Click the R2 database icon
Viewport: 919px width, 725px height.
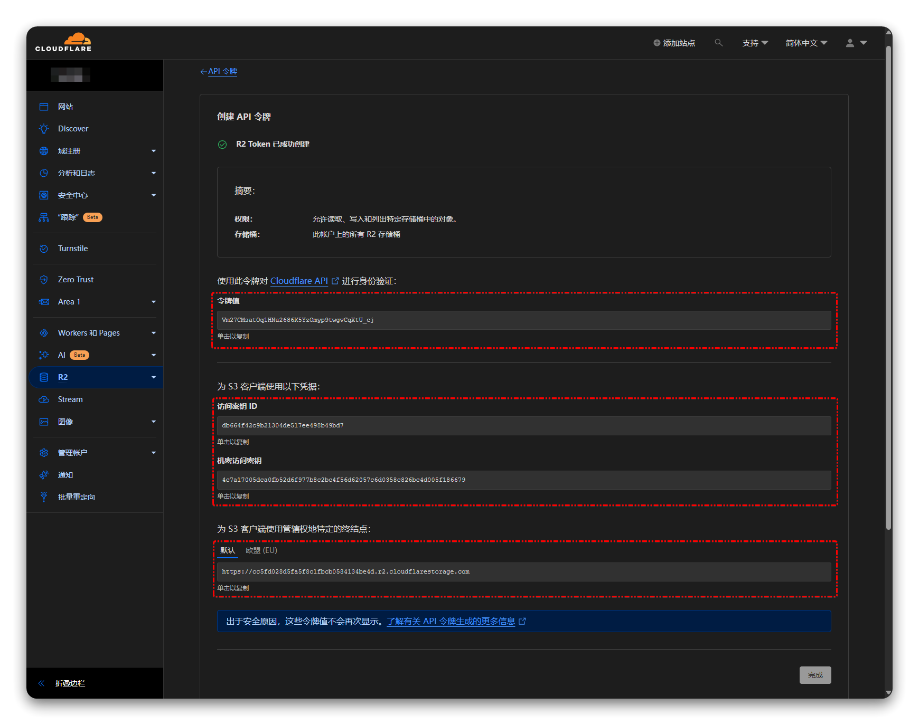[44, 377]
